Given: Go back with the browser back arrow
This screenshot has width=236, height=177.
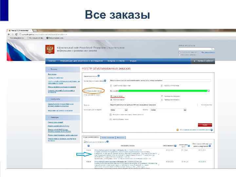Looking at the screenshot, I should pyautogui.click(x=9, y=34).
